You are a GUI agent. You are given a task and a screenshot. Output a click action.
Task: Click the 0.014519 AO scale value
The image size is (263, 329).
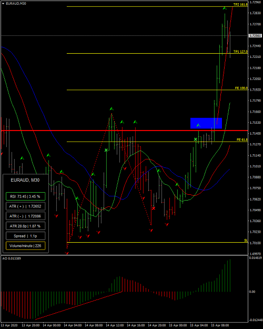pos(255,258)
